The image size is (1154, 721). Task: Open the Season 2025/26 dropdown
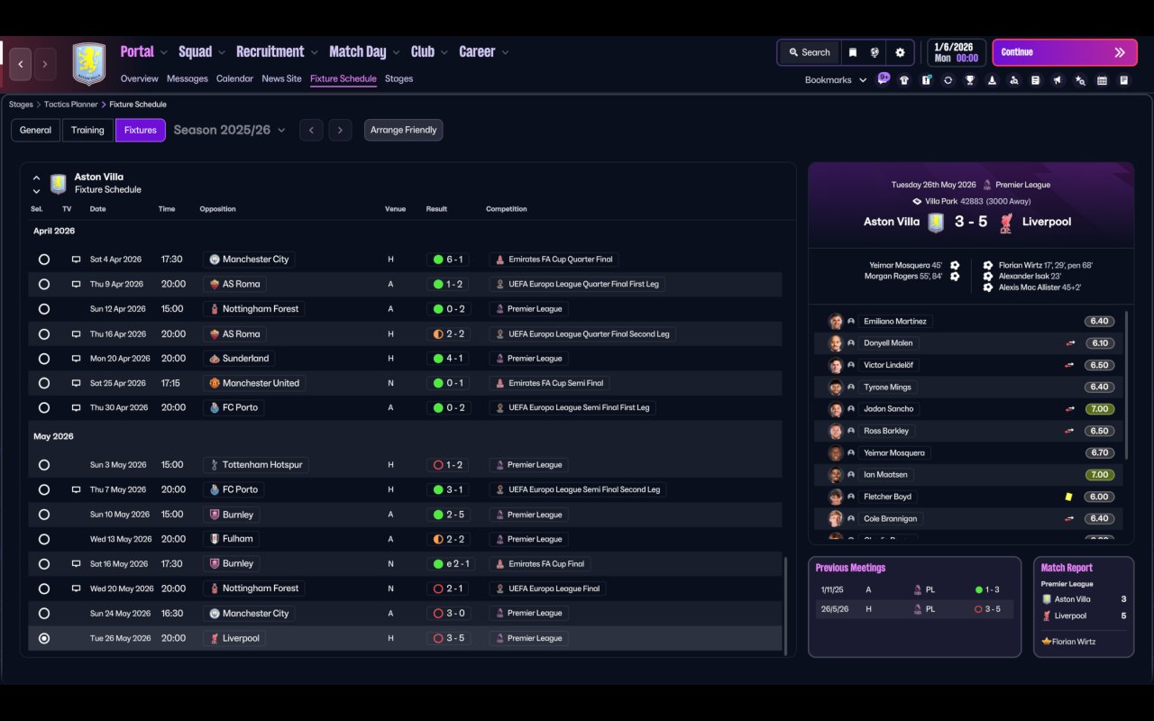[229, 130]
